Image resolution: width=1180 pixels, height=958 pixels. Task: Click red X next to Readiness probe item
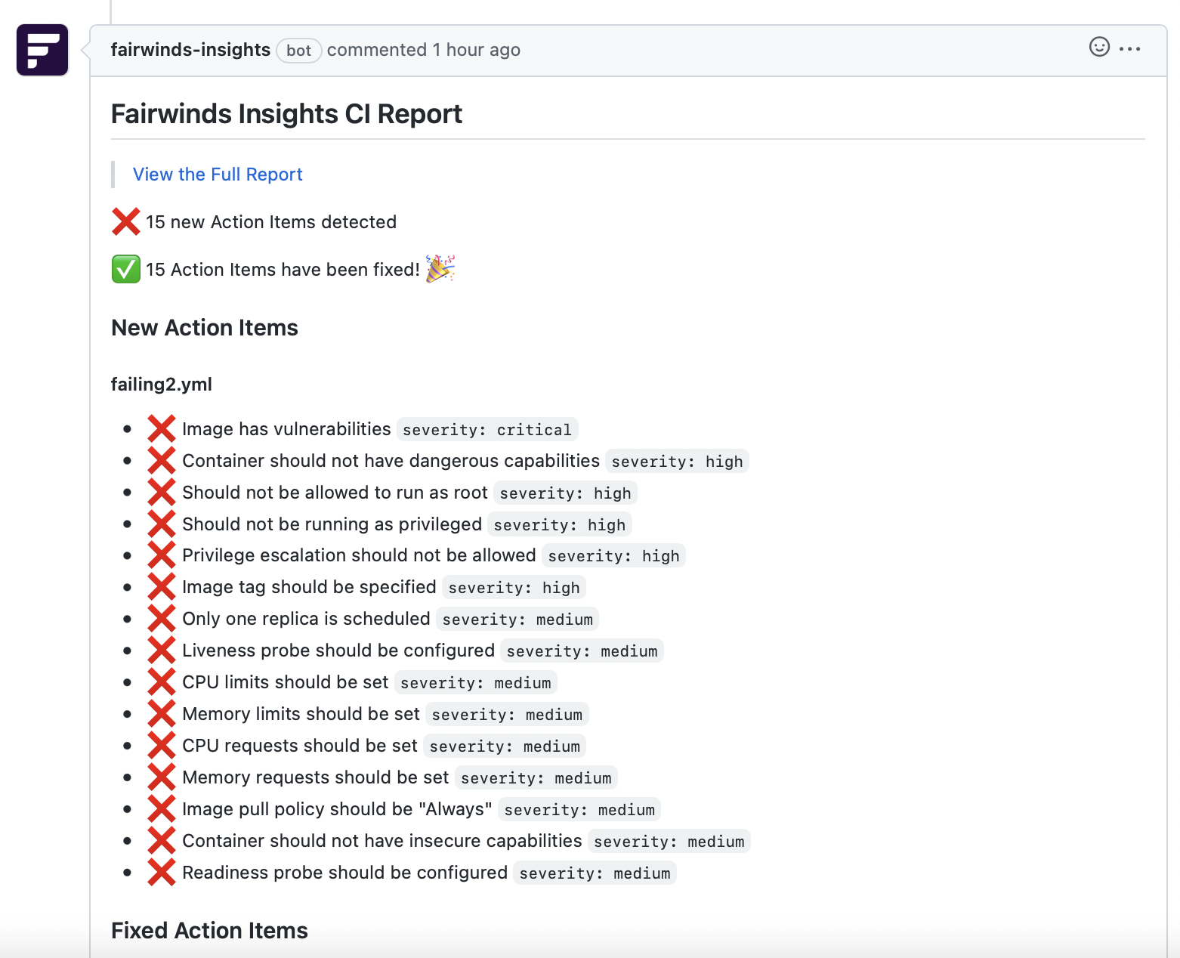pos(162,873)
